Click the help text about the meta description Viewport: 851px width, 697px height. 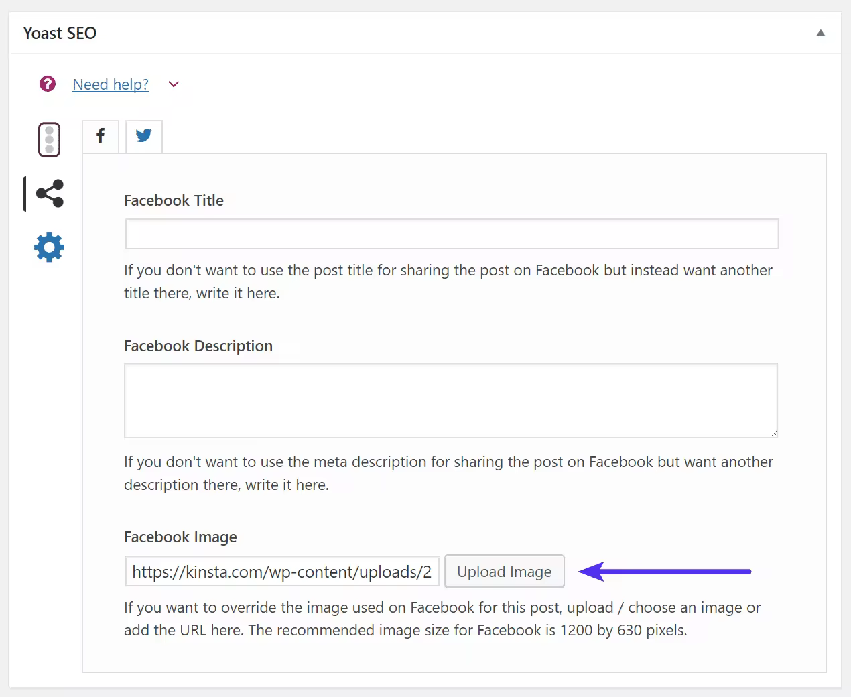(x=448, y=473)
